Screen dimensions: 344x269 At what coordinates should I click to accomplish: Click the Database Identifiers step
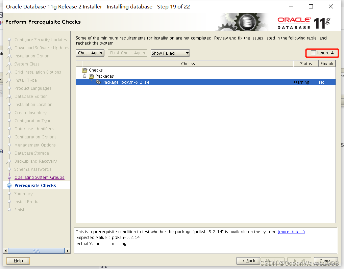pyautogui.click(x=34, y=129)
